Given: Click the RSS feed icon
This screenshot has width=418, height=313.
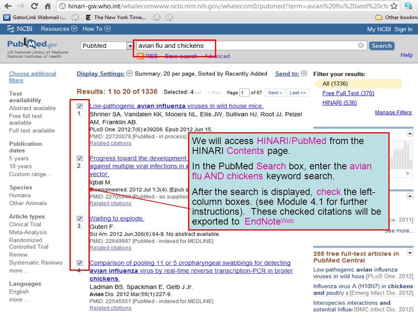Looking at the screenshot, I should click(141, 56).
